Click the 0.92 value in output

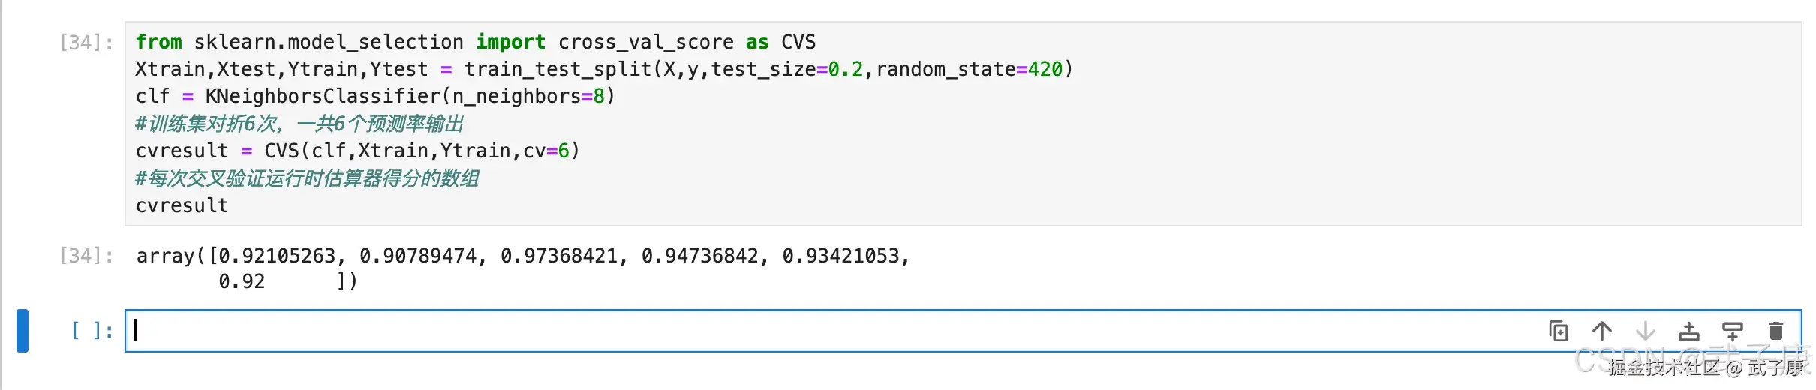[242, 282]
